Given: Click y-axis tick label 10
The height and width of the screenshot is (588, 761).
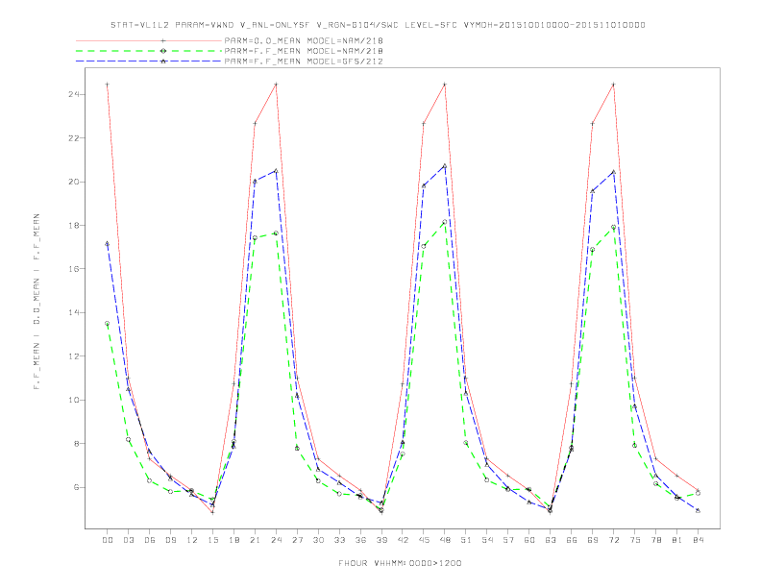Looking at the screenshot, I should coord(73,400).
